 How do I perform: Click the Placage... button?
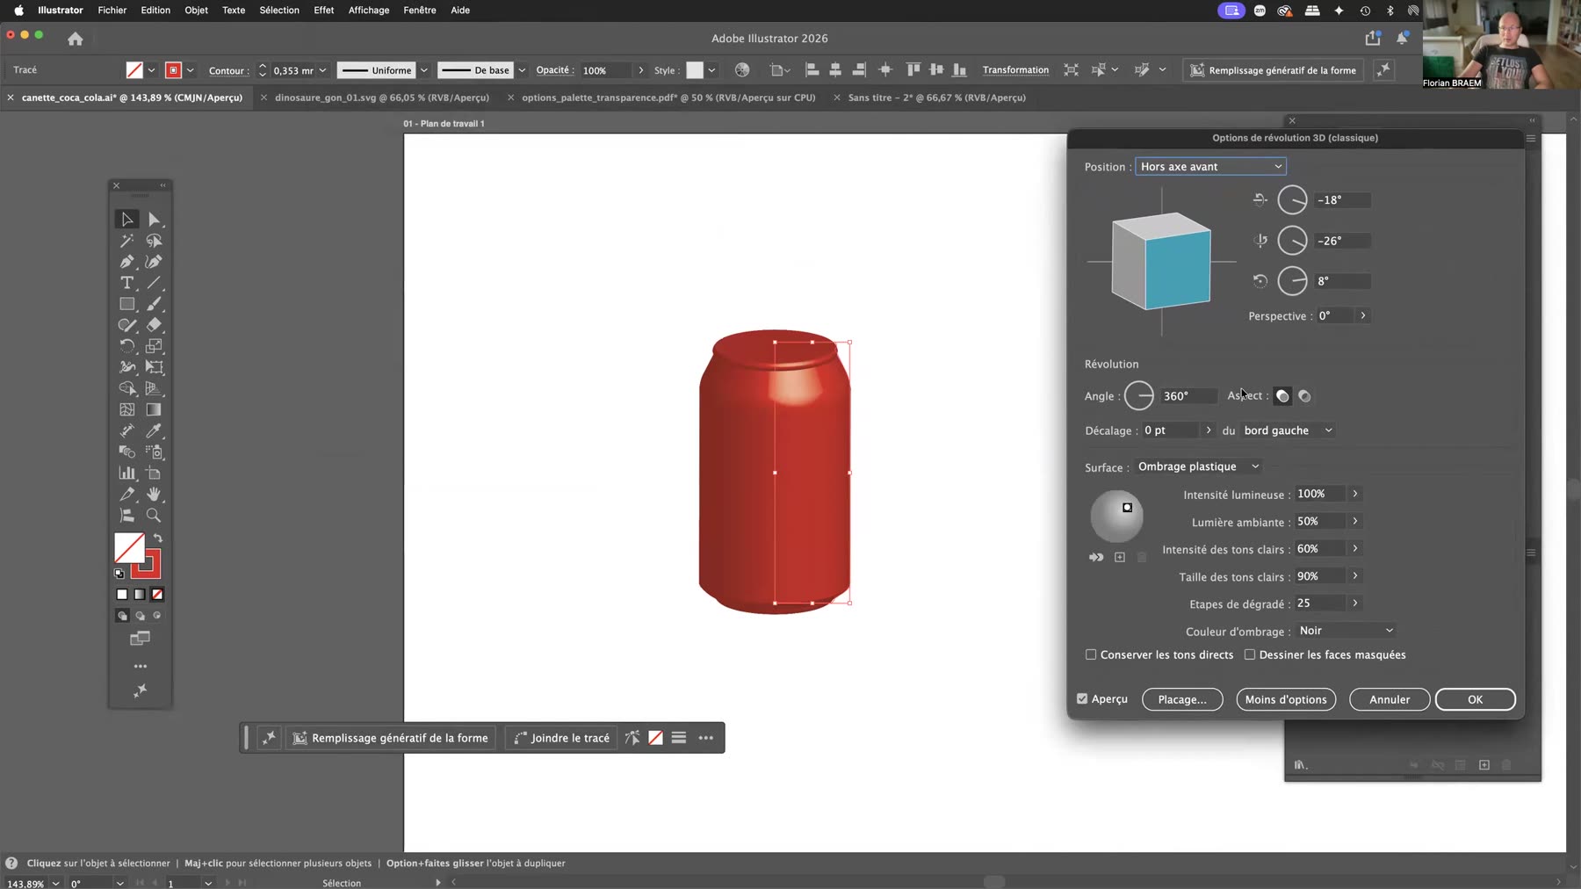[x=1182, y=699]
